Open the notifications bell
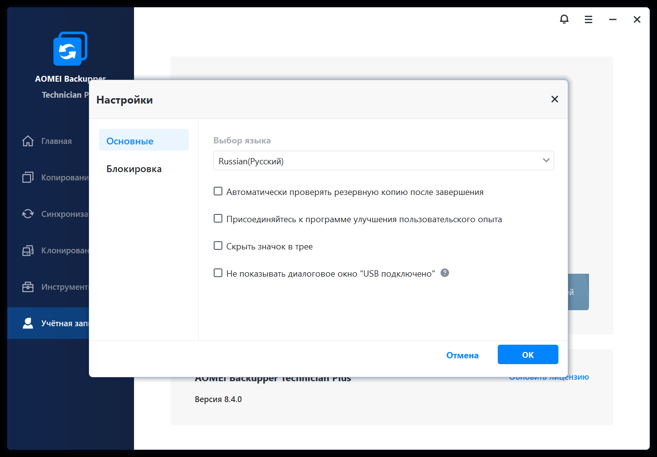657x457 pixels. click(564, 19)
